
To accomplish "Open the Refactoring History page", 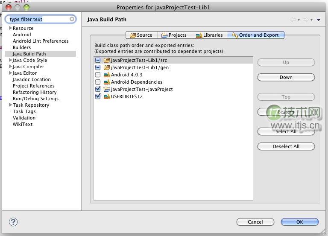I will point(35,92).
